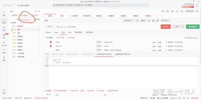Open 设置 settings in the status bar

(153, 98)
